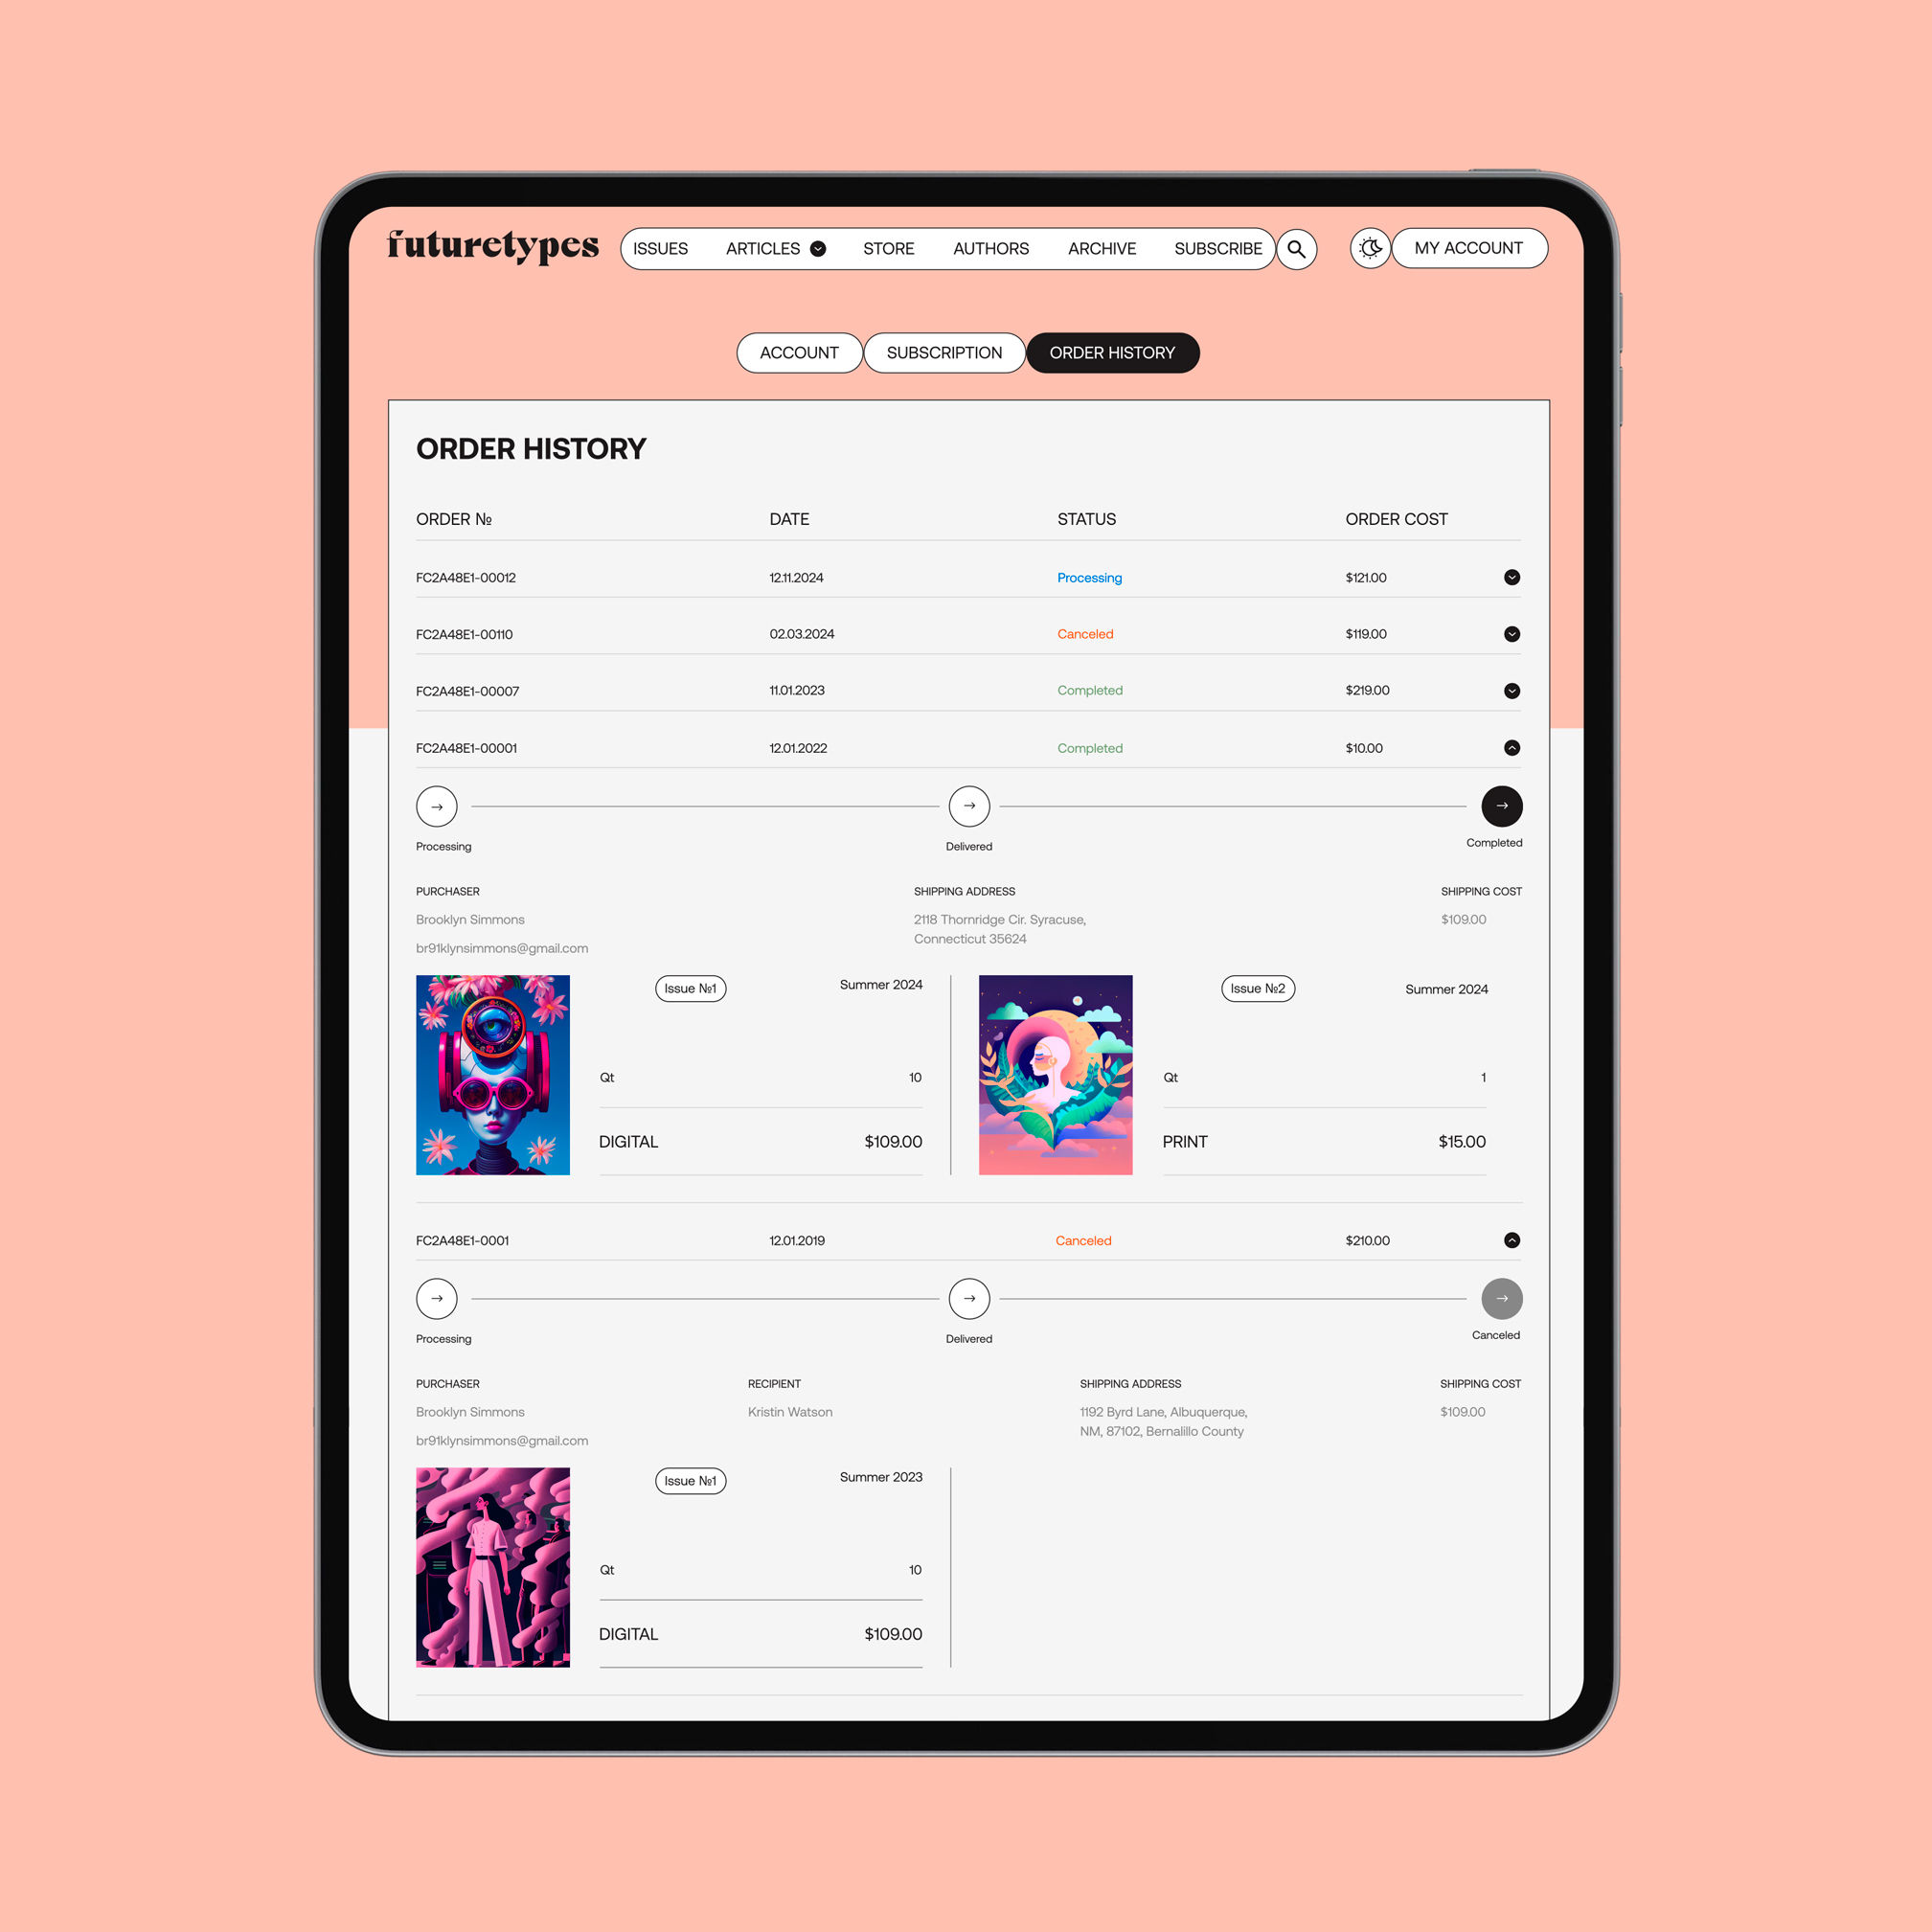Screen dimensions: 1932x1932
Task: Open the ARTICLES menu item
Action: [771, 248]
